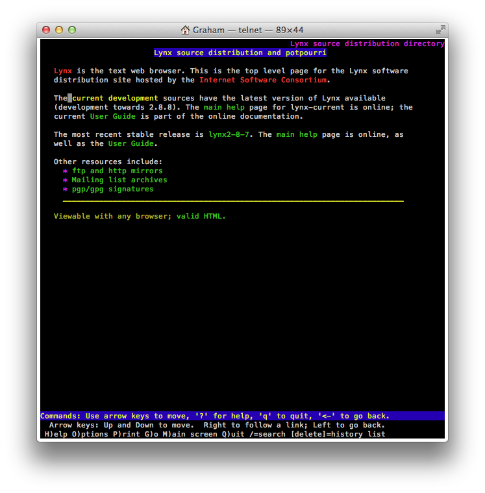Follow the 'valid HTML' link
Image resolution: width=485 pixels, height=493 pixels.
click(201, 216)
